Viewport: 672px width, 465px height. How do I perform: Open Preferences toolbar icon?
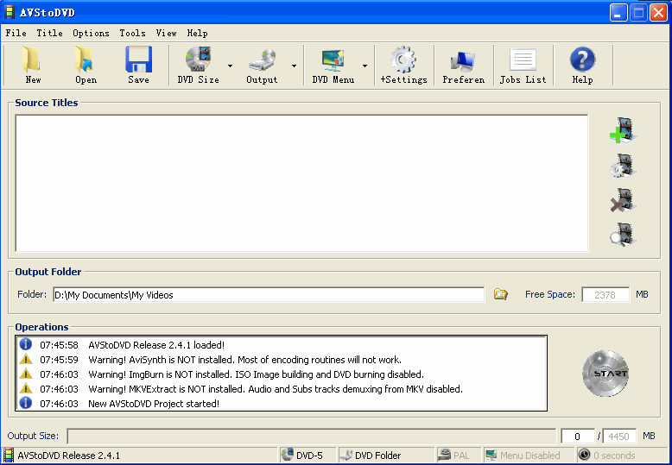tap(463, 66)
